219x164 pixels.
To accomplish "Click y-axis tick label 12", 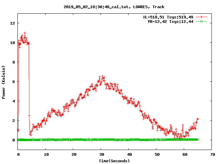I will (x=12, y=23).
